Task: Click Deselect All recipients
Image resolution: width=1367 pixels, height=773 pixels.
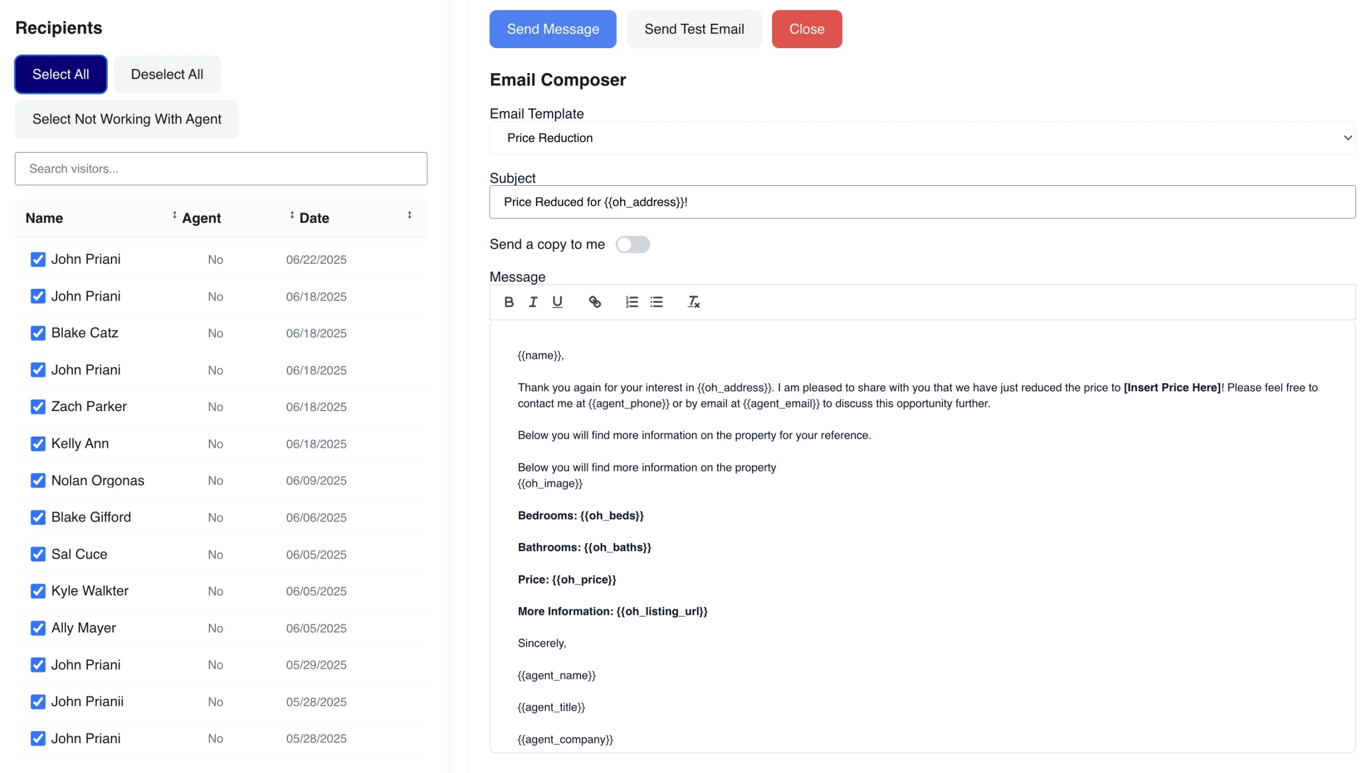Action: click(x=167, y=74)
